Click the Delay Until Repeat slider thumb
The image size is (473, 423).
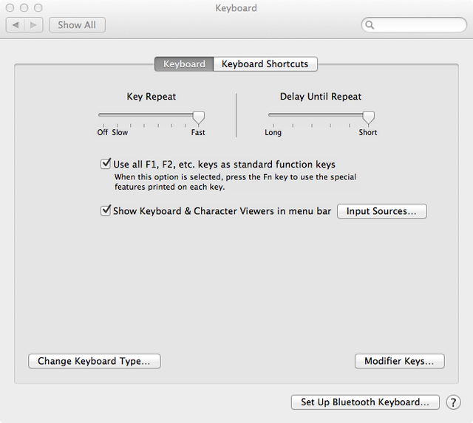click(x=368, y=117)
